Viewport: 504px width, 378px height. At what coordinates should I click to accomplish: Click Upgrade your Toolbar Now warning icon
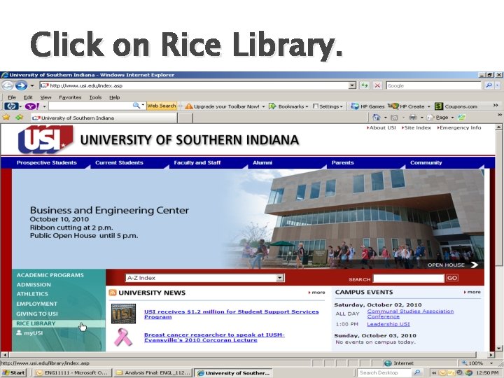coord(189,106)
